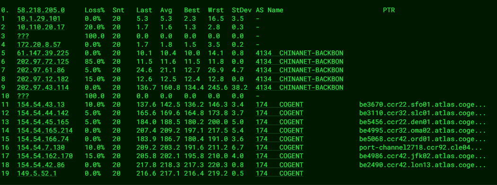The image size is (497, 185).
Task: Select IP link 10.110.20.17
Action: 41,27
